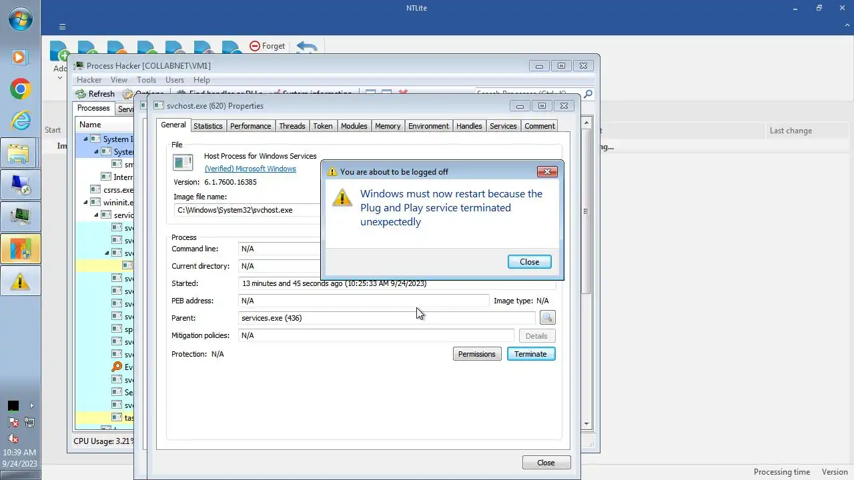The height and width of the screenshot is (480, 854).
Task: Switch to General tab in Properties
Action: (173, 125)
